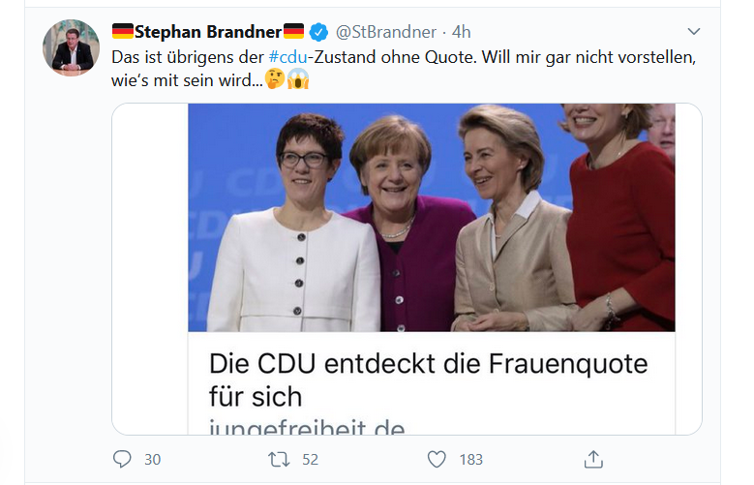Open the @StBrandner handle link
The height and width of the screenshot is (485, 754).
click(386, 32)
